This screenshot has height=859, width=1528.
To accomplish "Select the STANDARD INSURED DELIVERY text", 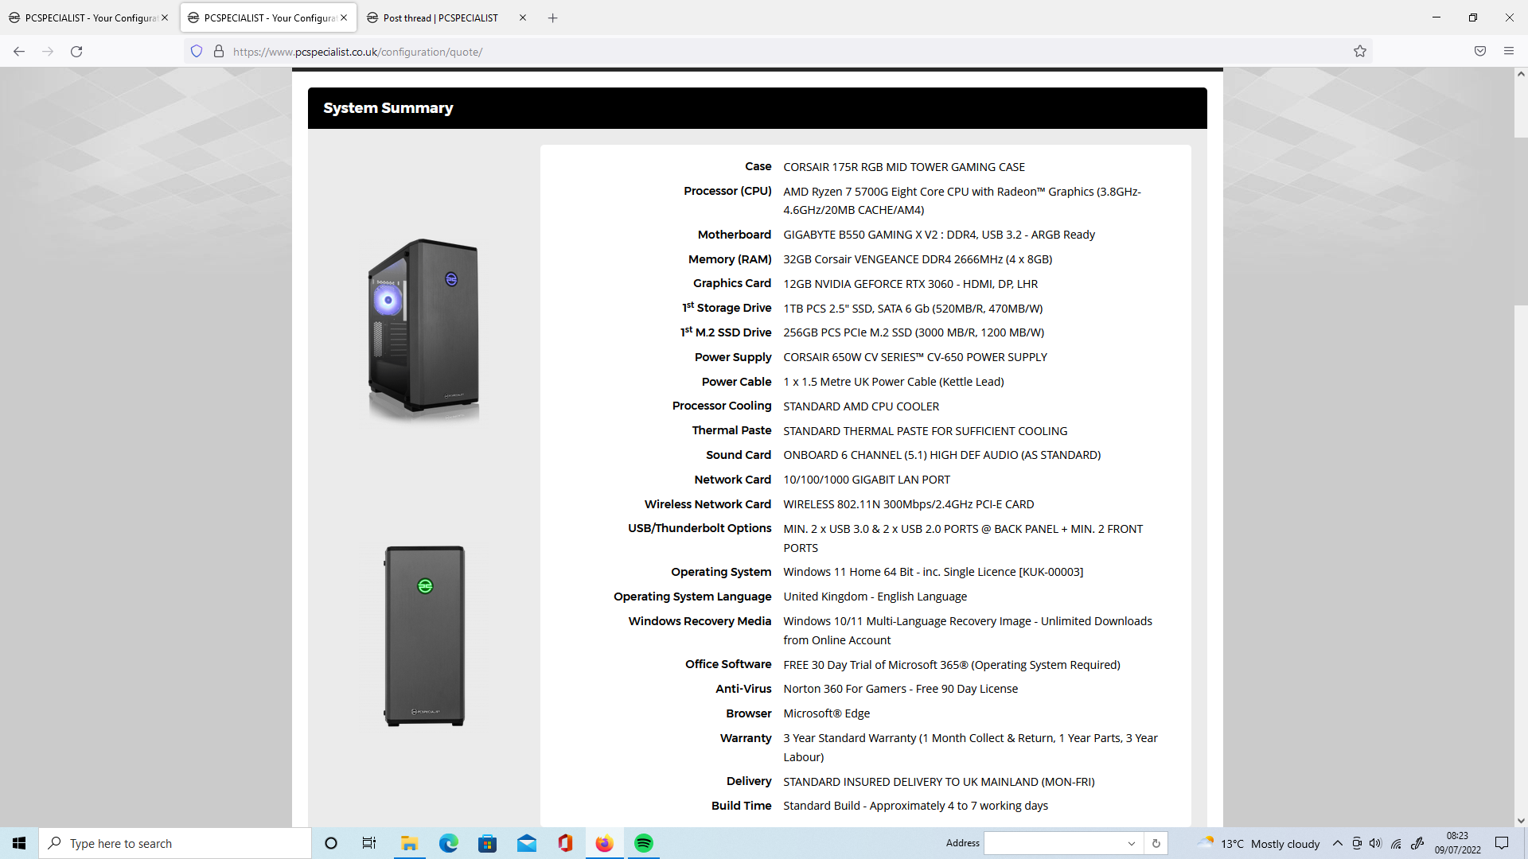I will click(x=938, y=782).
